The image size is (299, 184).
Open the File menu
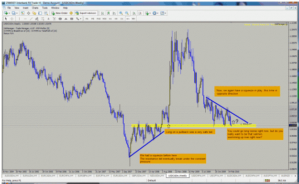pyautogui.click(x=9, y=8)
